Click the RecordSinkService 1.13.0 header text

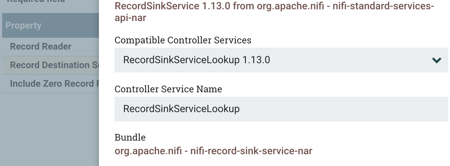[x=172, y=6]
